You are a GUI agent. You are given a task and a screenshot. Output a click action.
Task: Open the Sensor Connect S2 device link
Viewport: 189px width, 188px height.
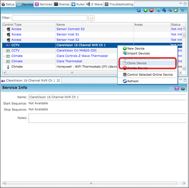tap(70, 29)
